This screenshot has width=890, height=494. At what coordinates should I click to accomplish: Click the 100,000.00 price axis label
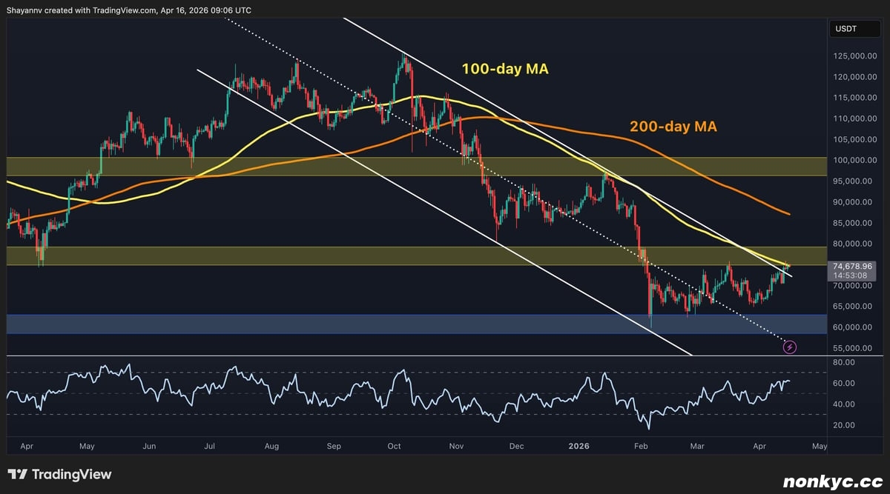point(851,160)
